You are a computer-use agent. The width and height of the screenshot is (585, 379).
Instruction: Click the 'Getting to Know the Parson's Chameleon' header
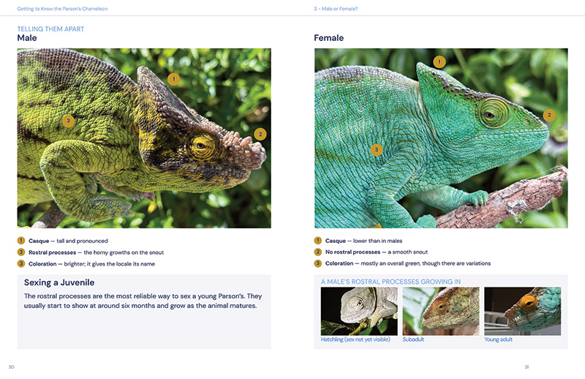click(62, 9)
